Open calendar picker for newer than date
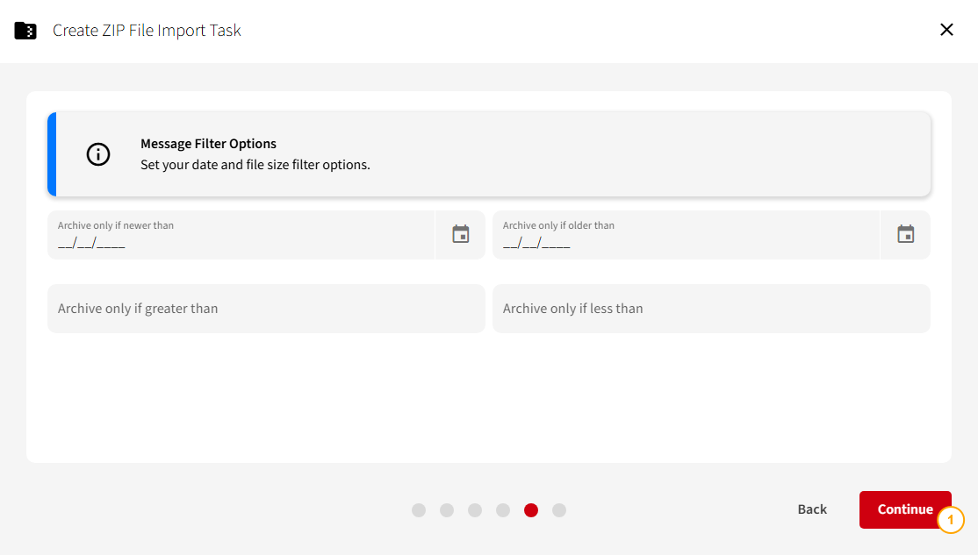Viewport: 978px width, 555px height. coord(461,234)
